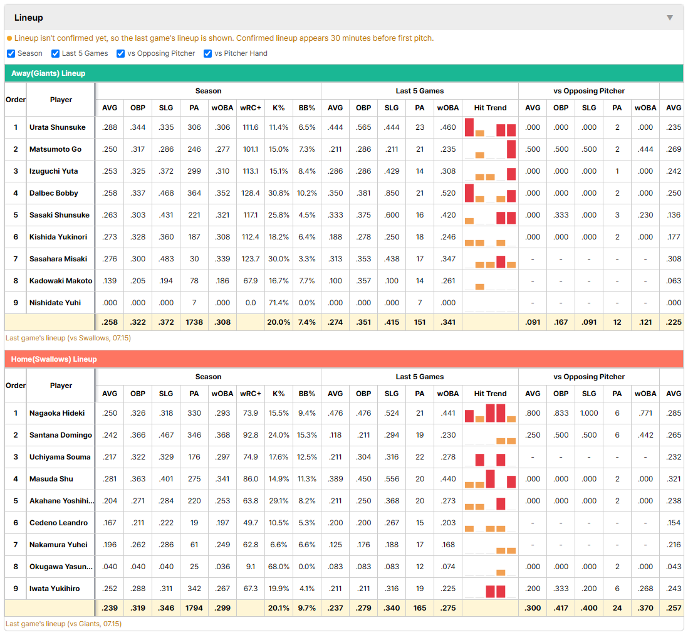This screenshot has width=688, height=635.
Task: Open player Nagaoka Hideki
Action: 57,413
